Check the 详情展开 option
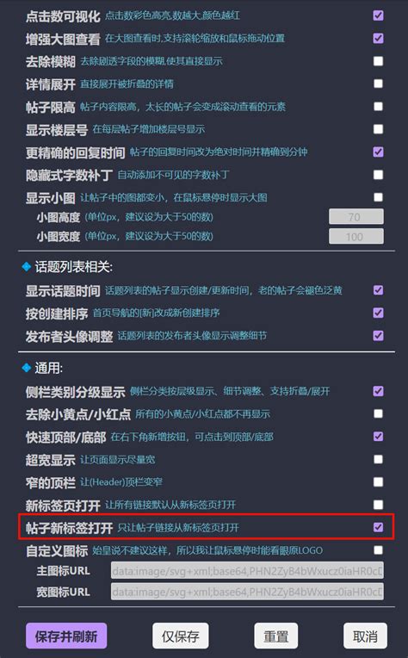 pyautogui.click(x=378, y=84)
